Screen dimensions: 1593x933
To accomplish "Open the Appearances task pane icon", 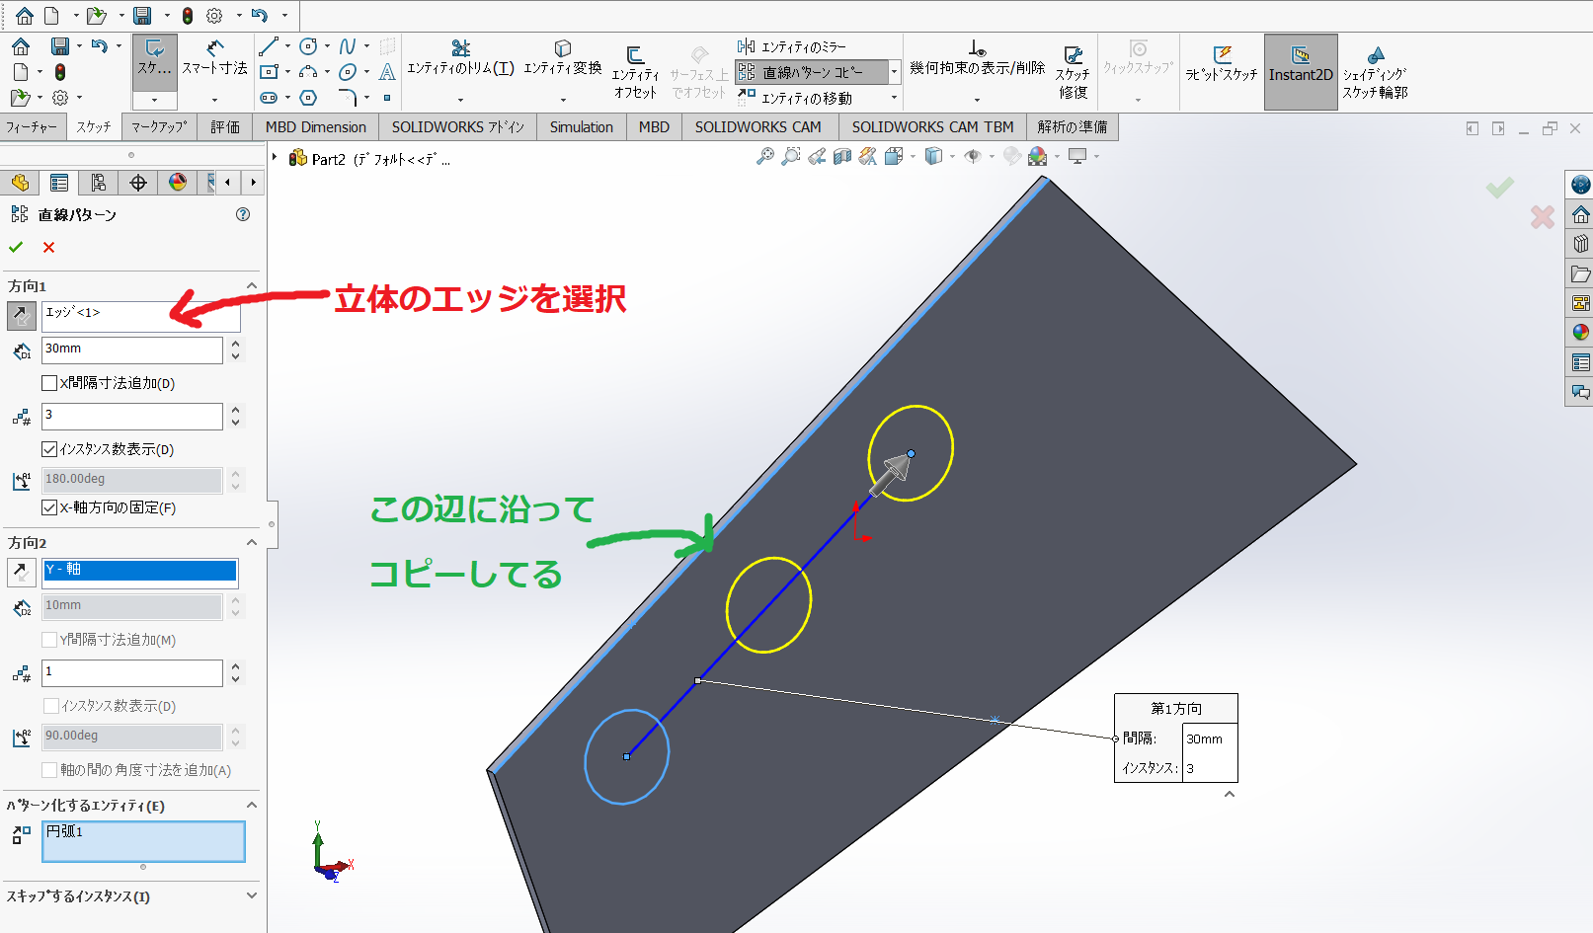I will pos(1580,332).
